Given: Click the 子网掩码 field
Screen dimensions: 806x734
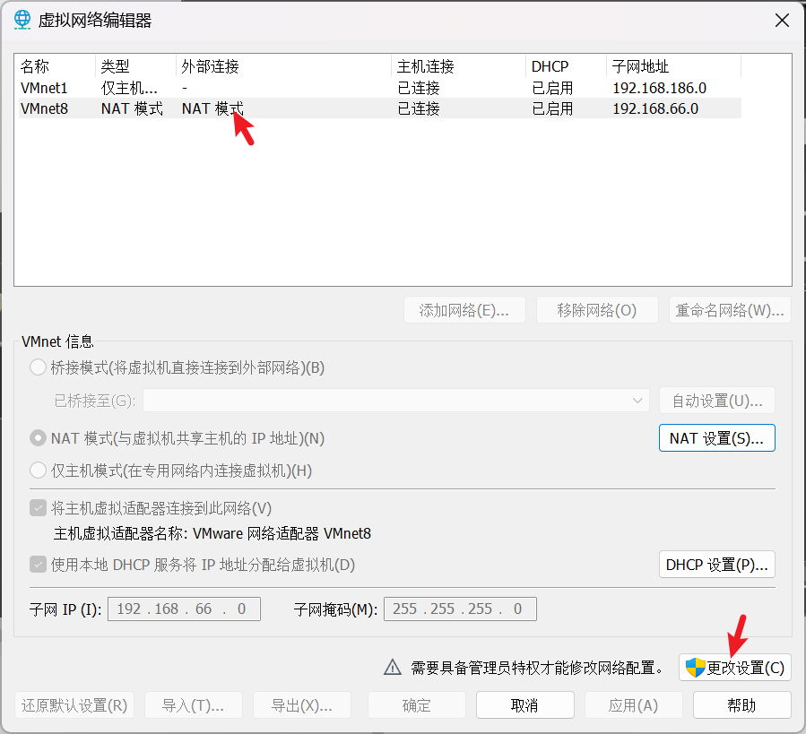Looking at the screenshot, I should point(460,609).
